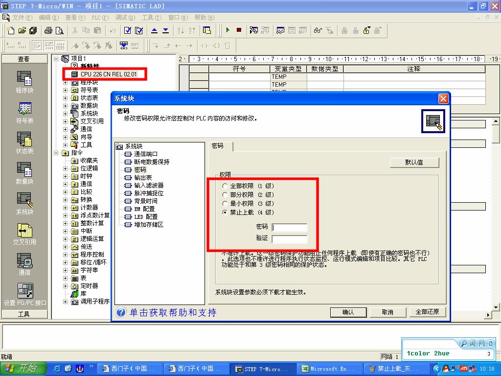Select 背景时间 in the system block tree
This screenshot has width=501, height=376.
click(146, 201)
